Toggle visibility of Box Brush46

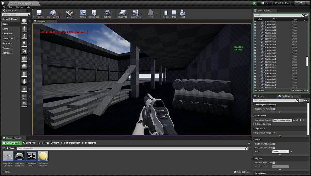pos(255,36)
